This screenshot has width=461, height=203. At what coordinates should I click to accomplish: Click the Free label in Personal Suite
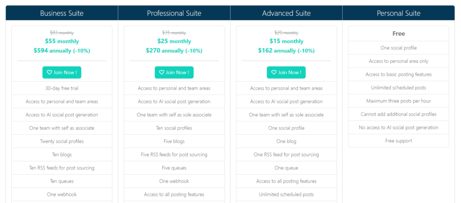click(x=399, y=34)
